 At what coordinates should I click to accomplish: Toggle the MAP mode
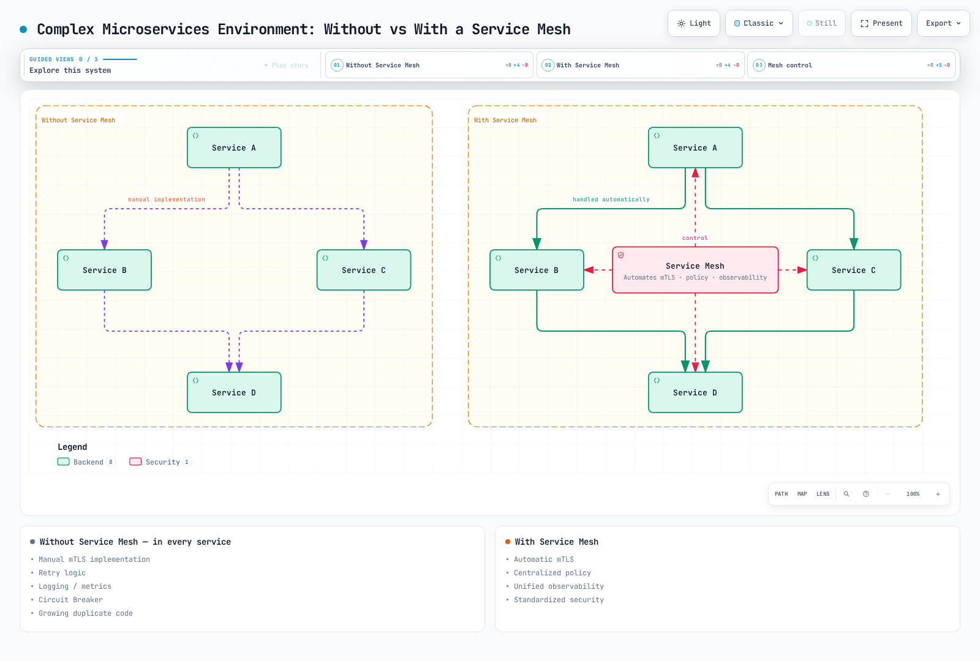[802, 494]
